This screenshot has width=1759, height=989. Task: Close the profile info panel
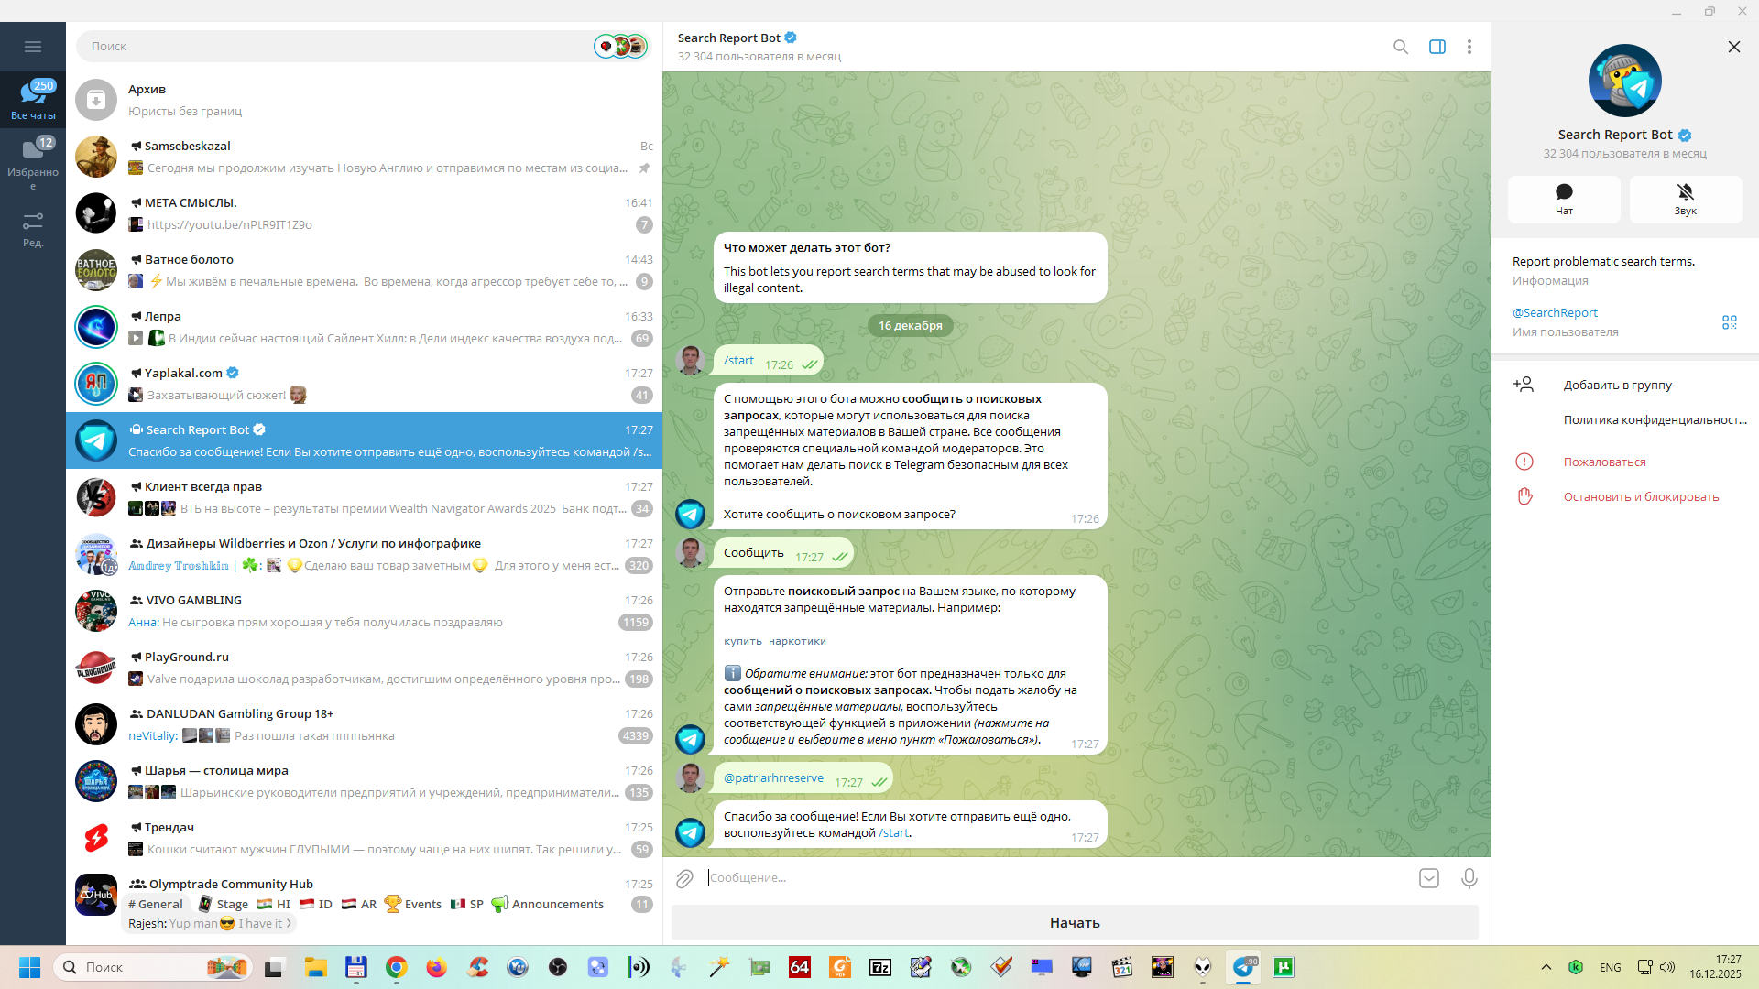tap(1733, 47)
